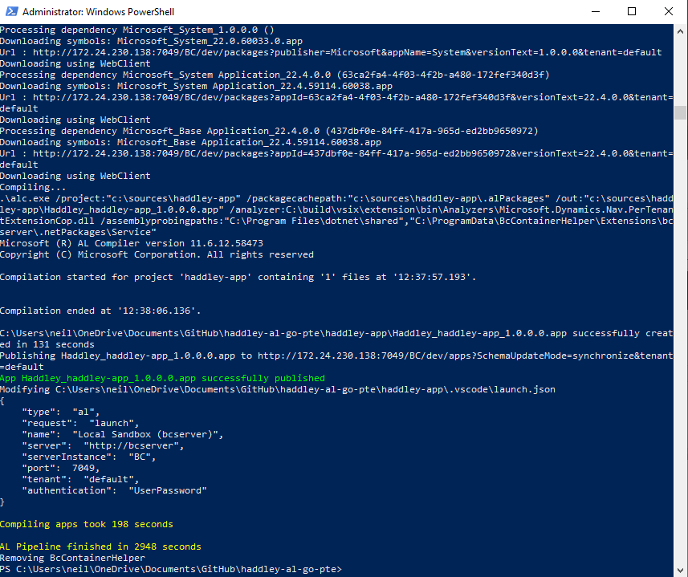Screen dimensions: 688x577
Task: Click 'Microsoft (R) AL Compiler version' line
Action: coord(132,243)
